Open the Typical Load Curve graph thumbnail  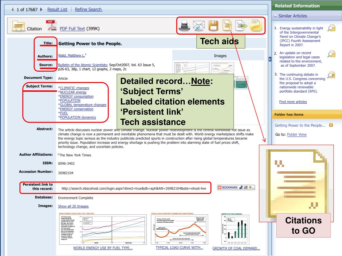click(179, 229)
